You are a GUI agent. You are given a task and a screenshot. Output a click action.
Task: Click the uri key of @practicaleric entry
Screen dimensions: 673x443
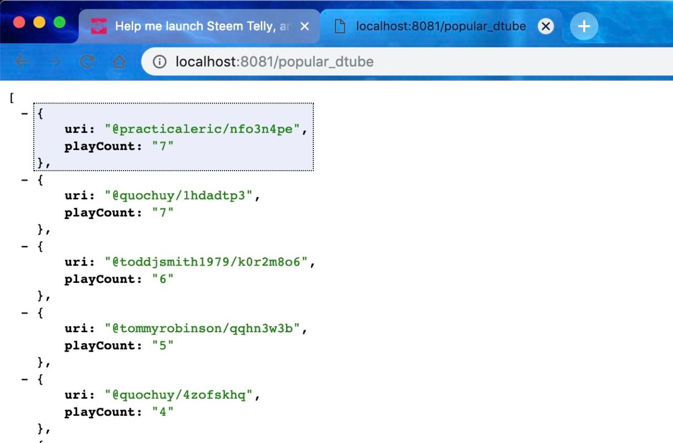pos(80,130)
